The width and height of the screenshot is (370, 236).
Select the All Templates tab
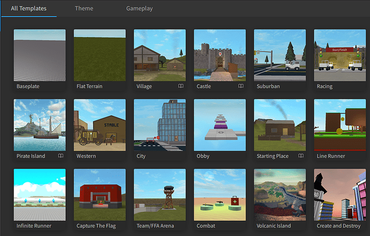pos(29,9)
